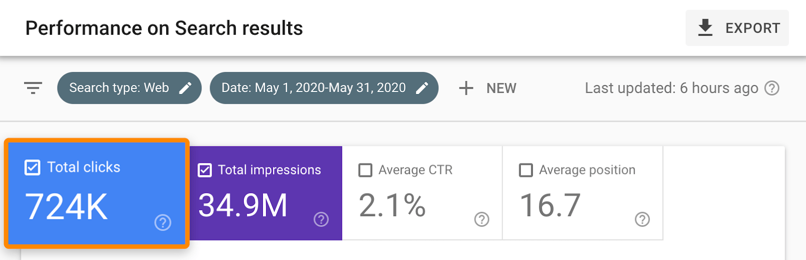Viewport: 806px width, 260px height.
Task: Click help icon in Total impressions card
Action: tap(321, 219)
